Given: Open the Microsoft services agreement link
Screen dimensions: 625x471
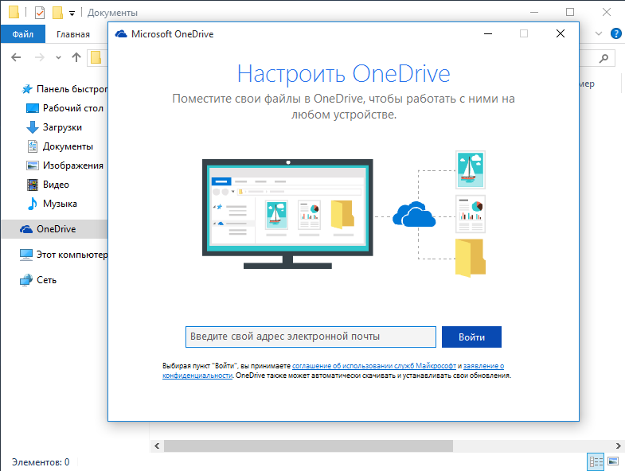Looking at the screenshot, I should [374, 365].
